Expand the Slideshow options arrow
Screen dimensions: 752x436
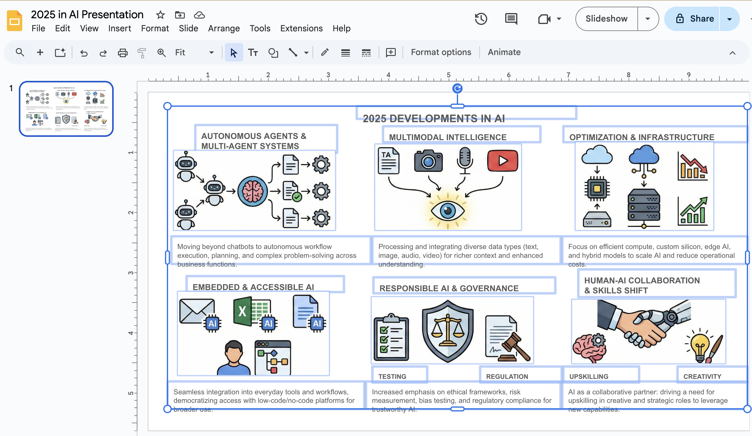[x=648, y=19]
